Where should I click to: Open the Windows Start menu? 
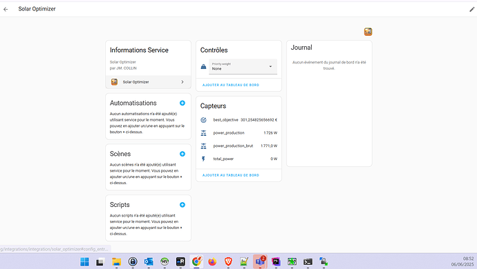[x=84, y=261]
